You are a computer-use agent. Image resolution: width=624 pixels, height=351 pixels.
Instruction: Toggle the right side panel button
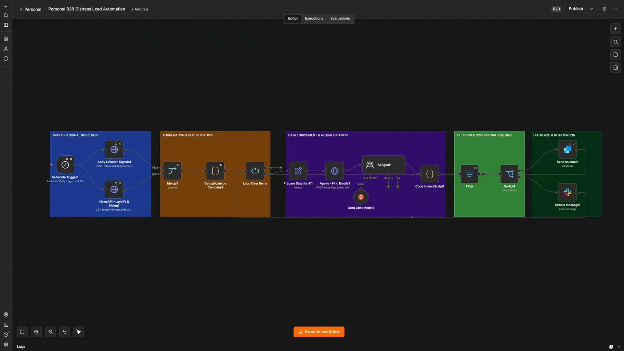(616, 68)
